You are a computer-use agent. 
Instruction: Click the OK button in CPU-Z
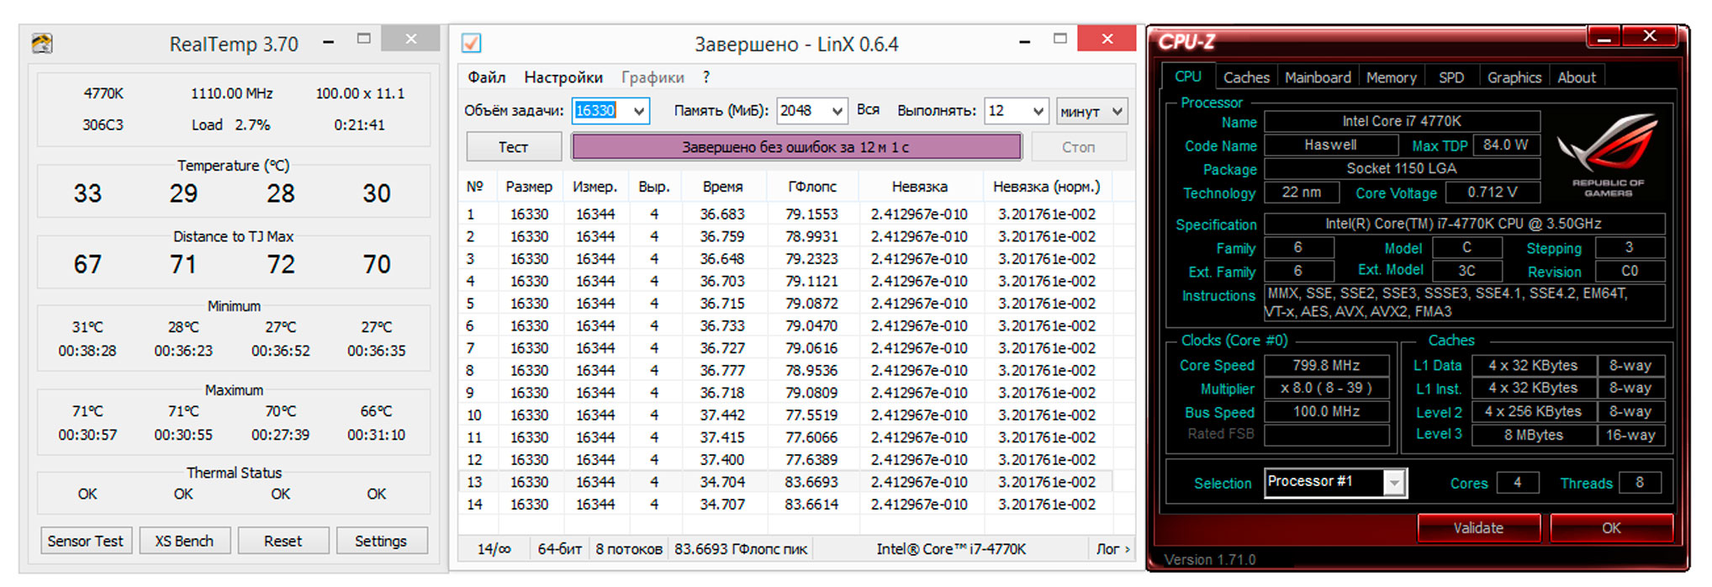pyautogui.click(x=1611, y=528)
